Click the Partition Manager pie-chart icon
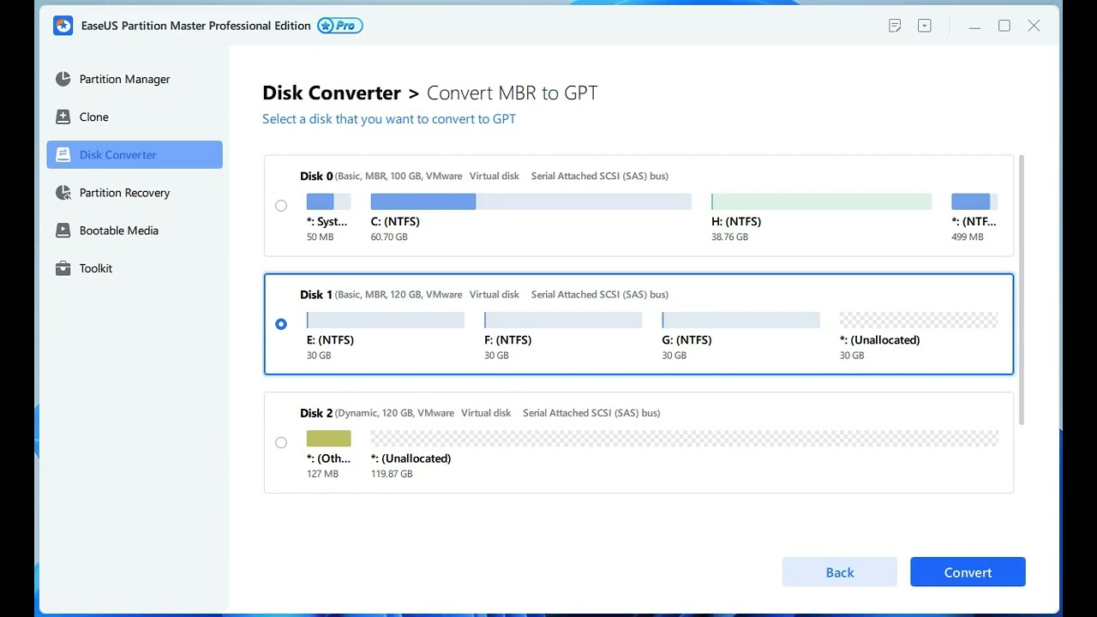Image resolution: width=1097 pixels, height=617 pixels. (63, 79)
